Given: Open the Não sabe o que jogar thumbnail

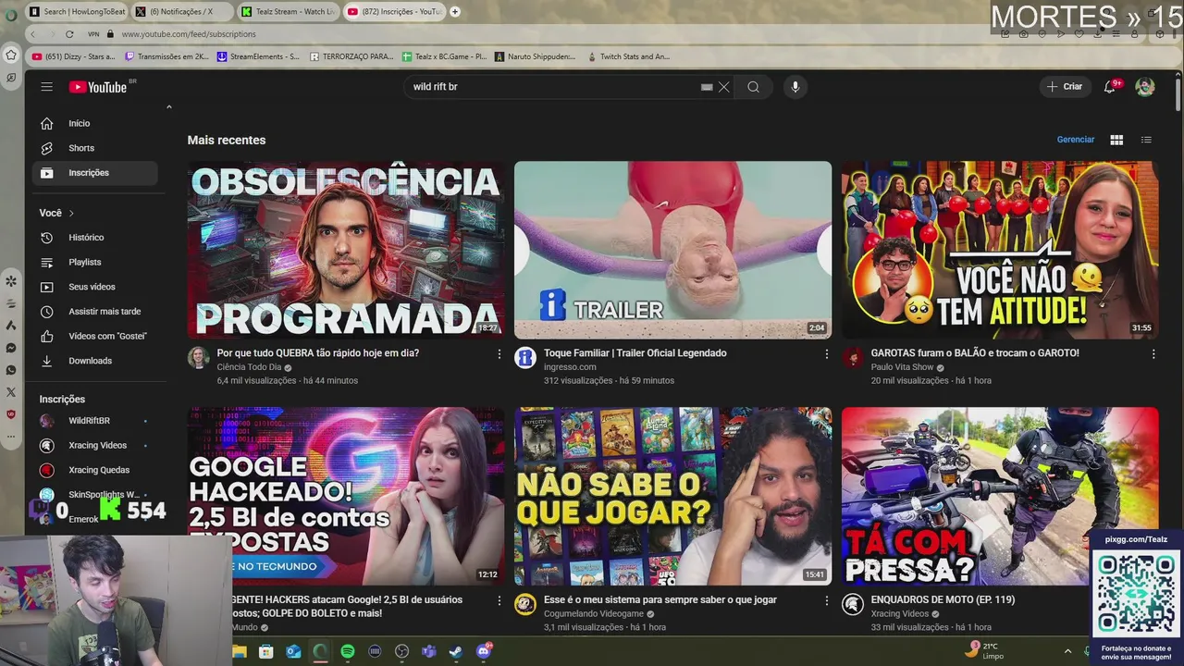Looking at the screenshot, I should pyautogui.click(x=672, y=496).
